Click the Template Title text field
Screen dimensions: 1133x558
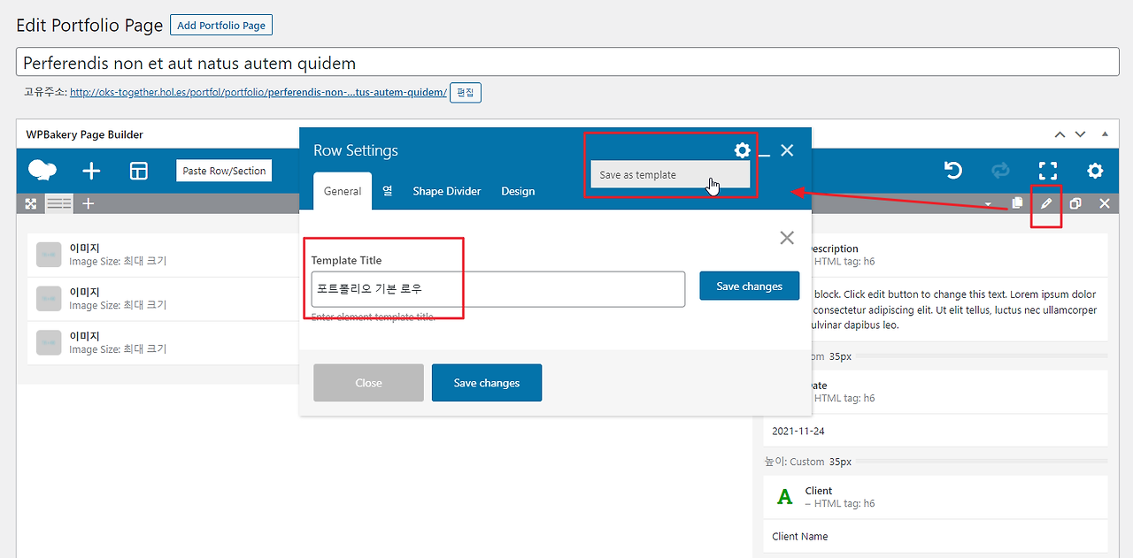pyautogui.click(x=498, y=289)
